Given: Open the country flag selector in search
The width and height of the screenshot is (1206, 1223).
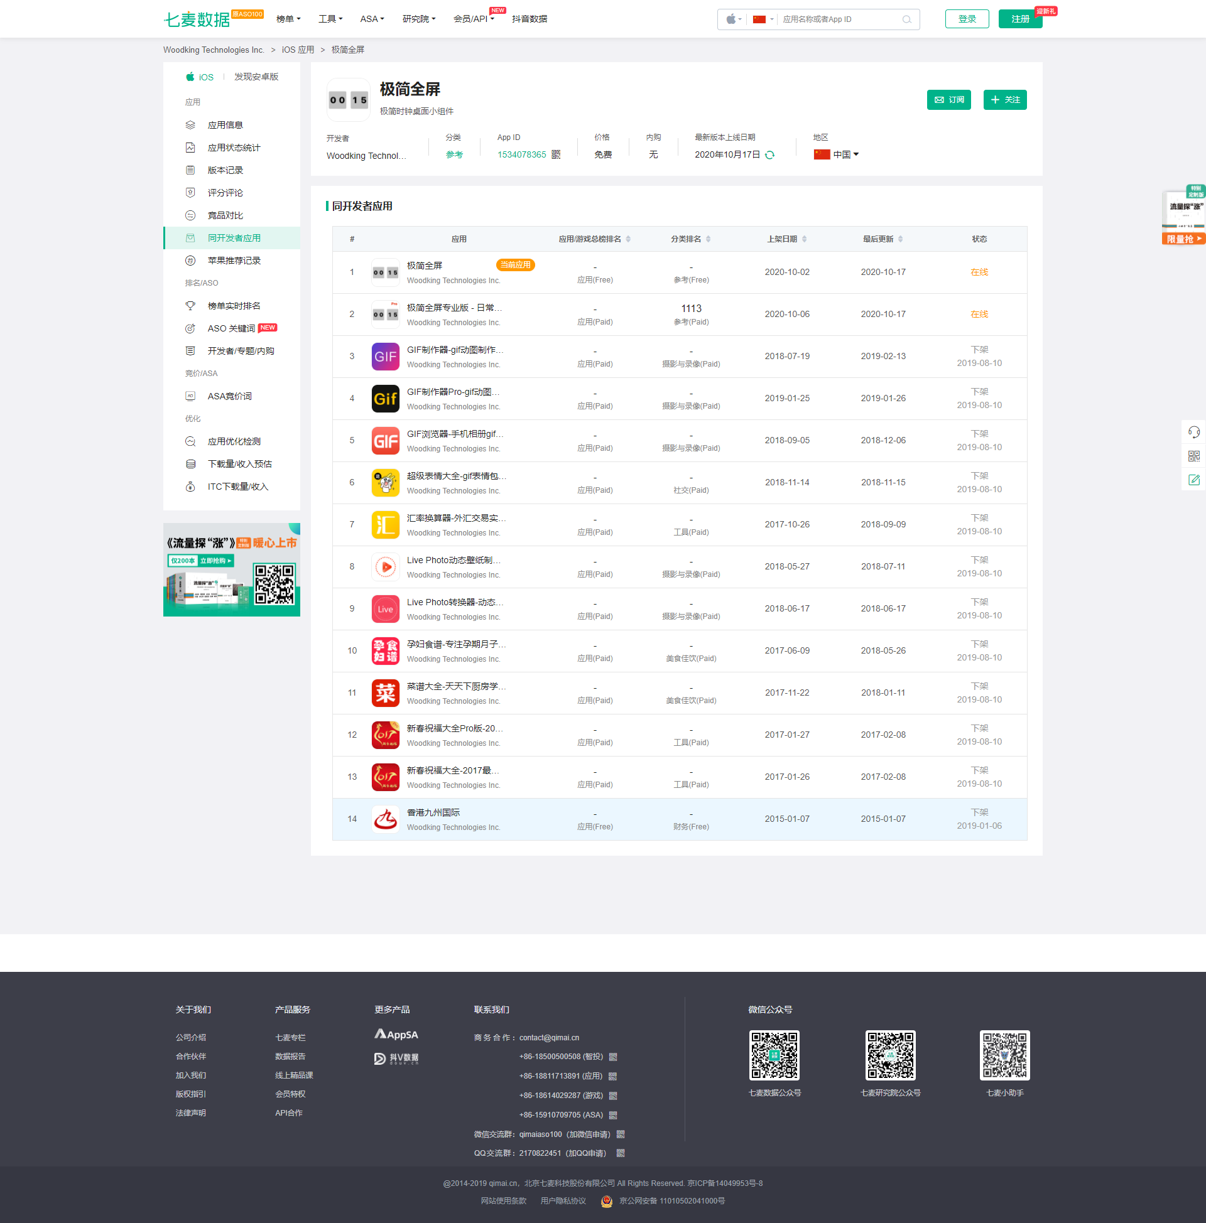Looking at the screenshot, I should [x=763, y=19].
